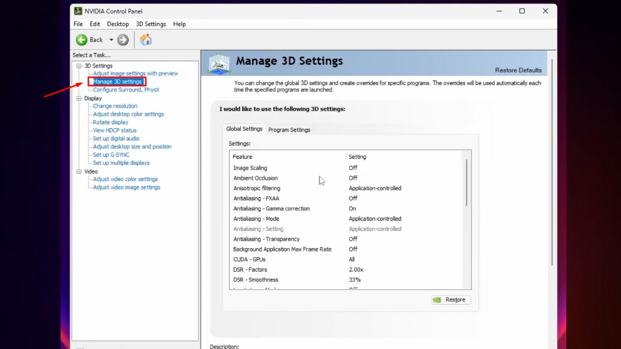Click the DSR - Smoothness 33% value
Viewport: 621px width, 349px height.
354,280
